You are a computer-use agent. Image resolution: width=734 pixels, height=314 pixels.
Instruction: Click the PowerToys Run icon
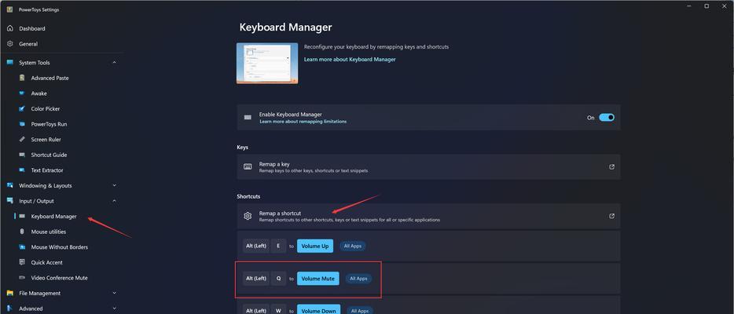22,124
